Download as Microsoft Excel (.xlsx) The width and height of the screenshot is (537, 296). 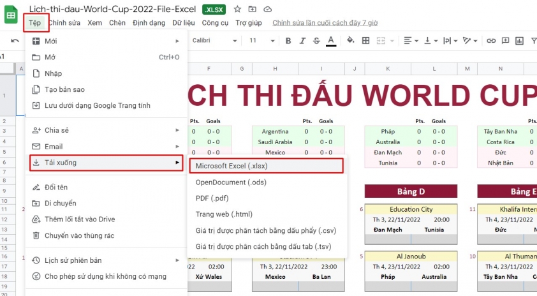click(266, 166)
